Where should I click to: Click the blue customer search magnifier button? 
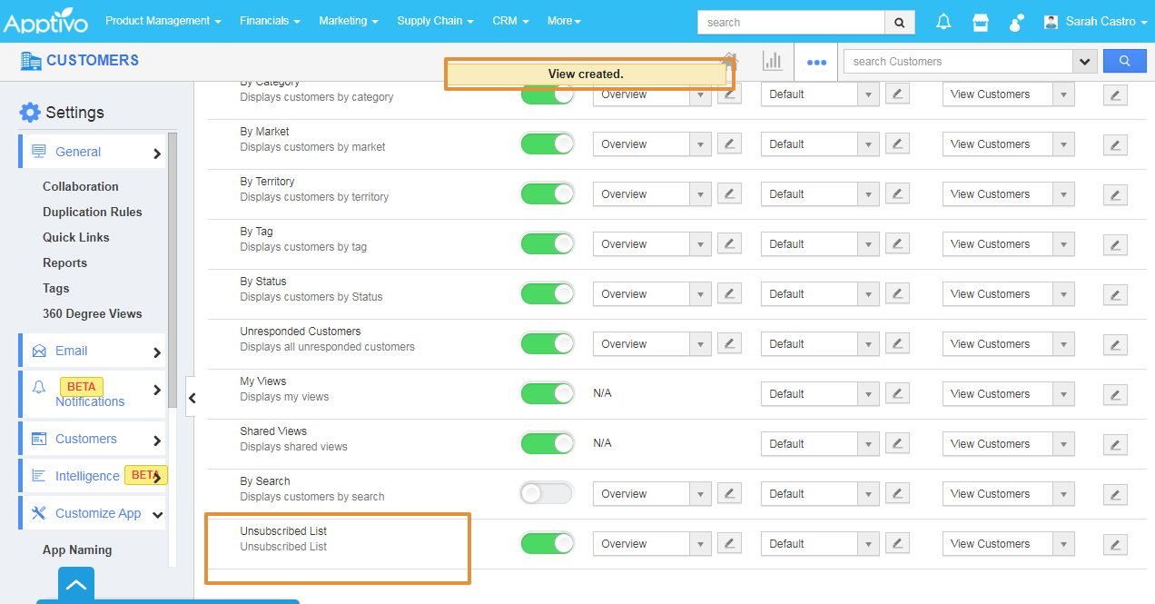click(1124, 61)
